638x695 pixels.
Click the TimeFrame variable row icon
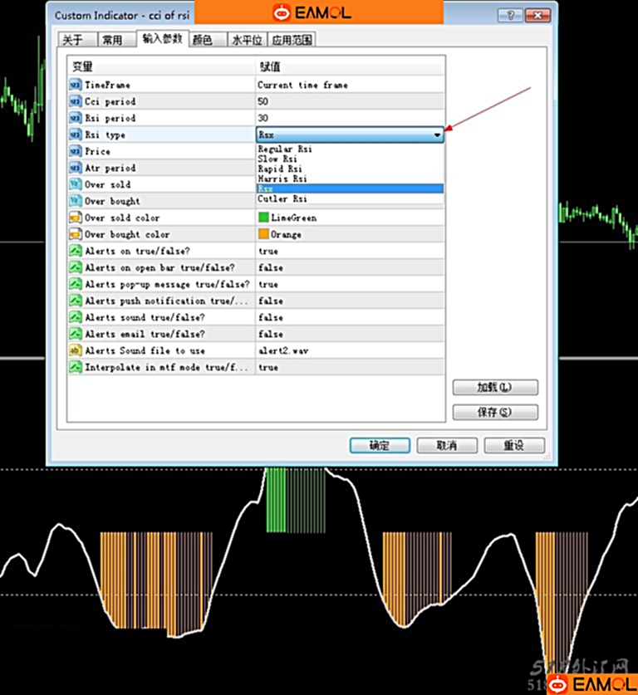[75, 85]
